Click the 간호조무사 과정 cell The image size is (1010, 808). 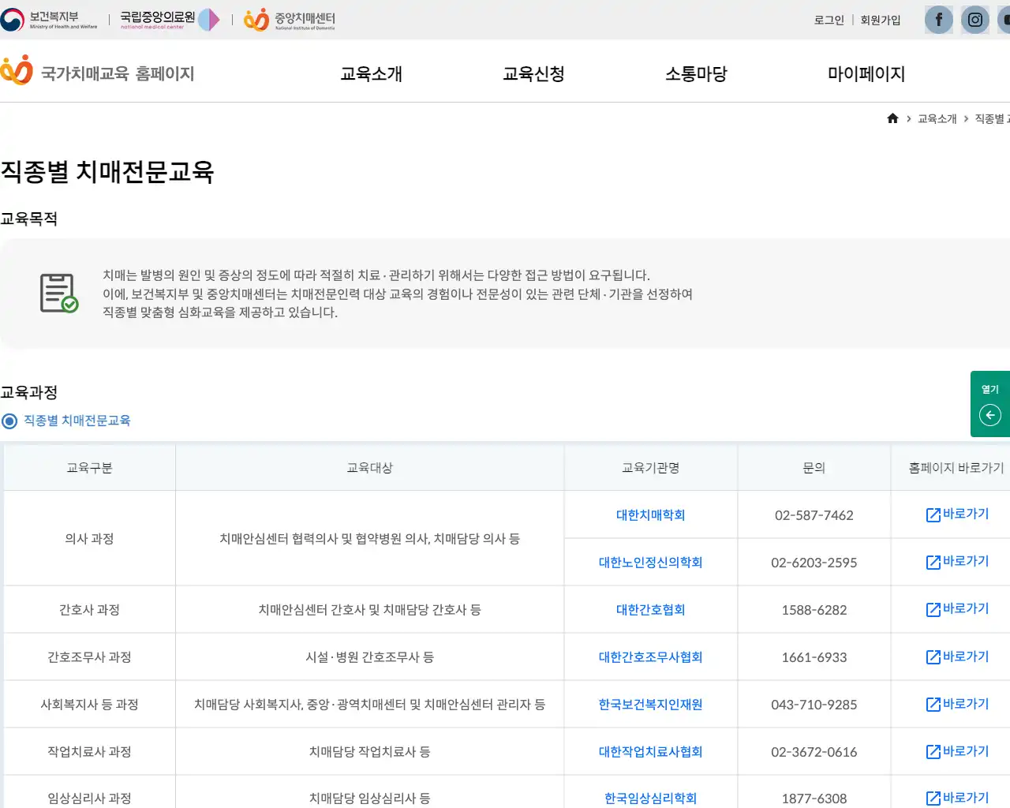point(89,657)
